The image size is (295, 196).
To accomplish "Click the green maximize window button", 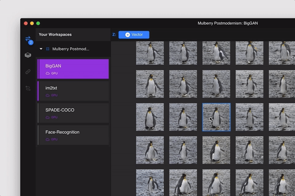I will 38,23.
